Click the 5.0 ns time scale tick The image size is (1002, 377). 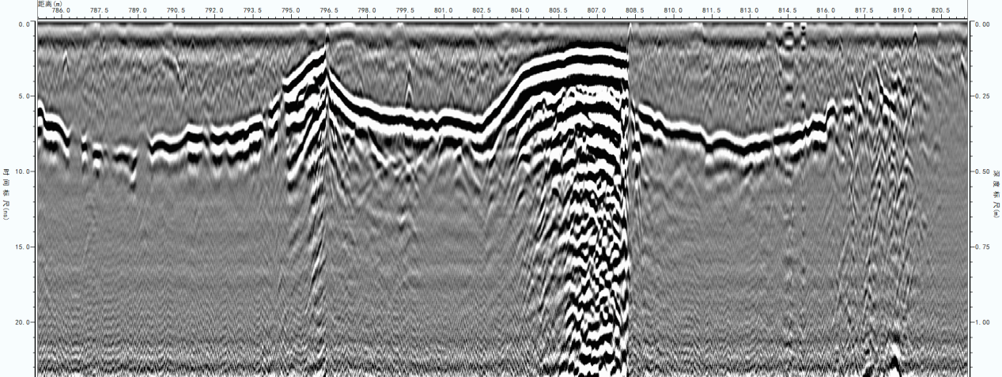pyautogui.click(x=25, y=96)
